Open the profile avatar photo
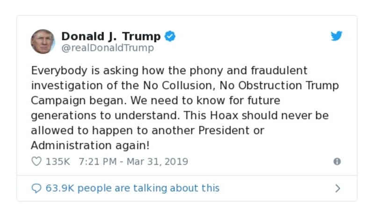The width and height of the screenshot is (374, 218). point(43,42)
